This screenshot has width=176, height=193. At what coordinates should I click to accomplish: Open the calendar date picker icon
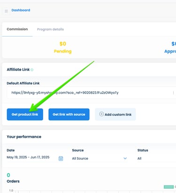[61, 158]
